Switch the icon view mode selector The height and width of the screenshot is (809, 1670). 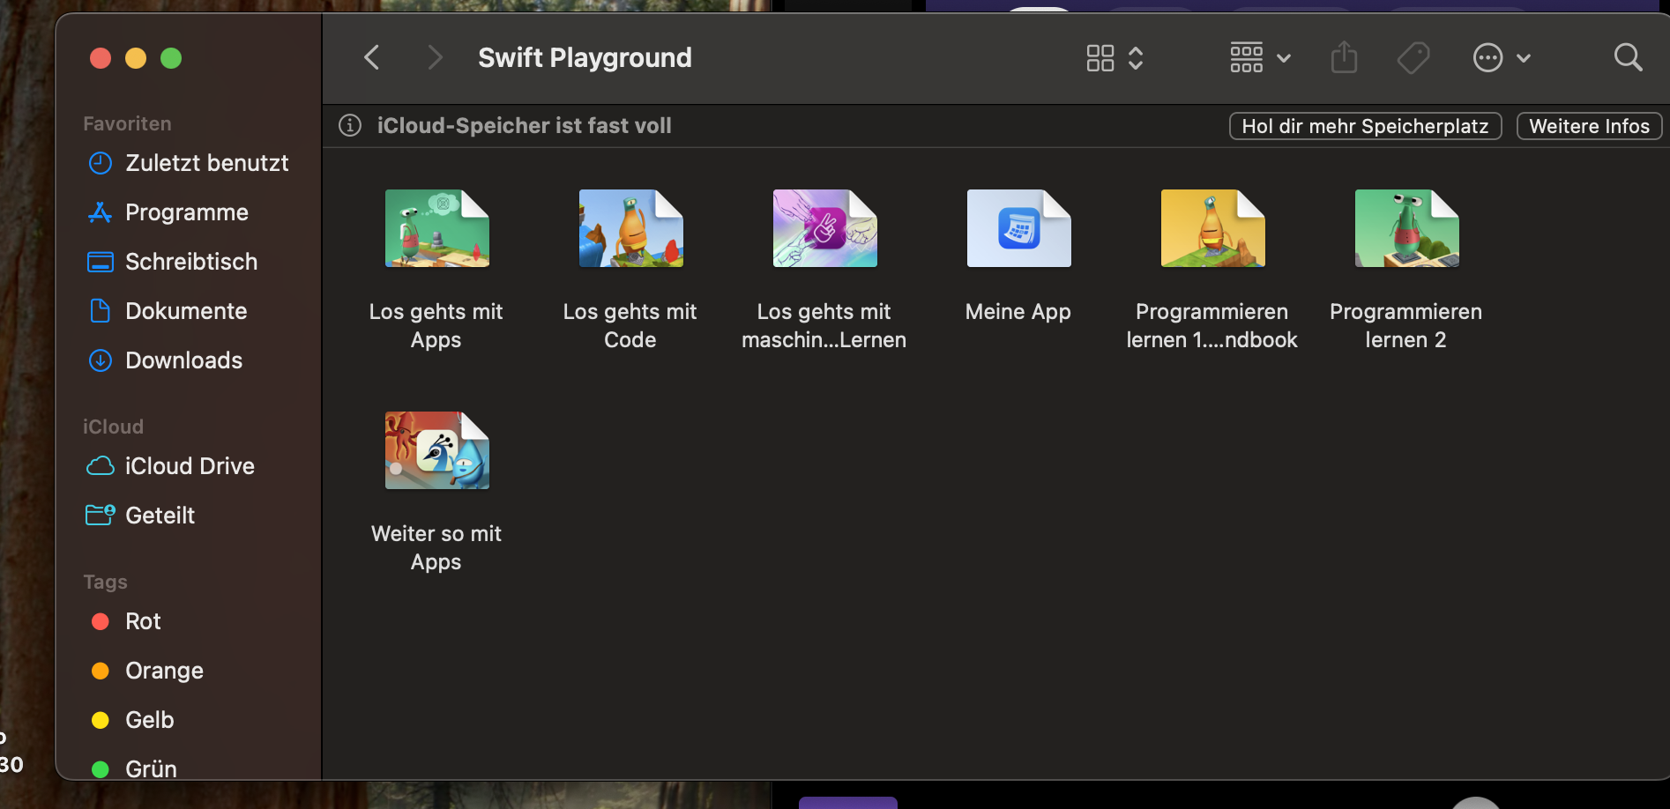click(x=1115, y=58)
